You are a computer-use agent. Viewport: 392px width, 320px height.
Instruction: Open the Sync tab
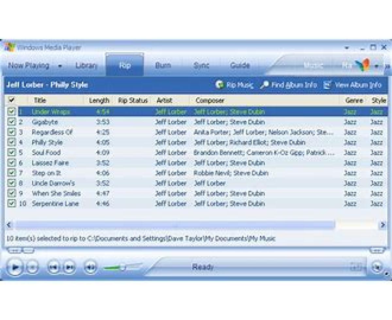[x=201, y=65]
